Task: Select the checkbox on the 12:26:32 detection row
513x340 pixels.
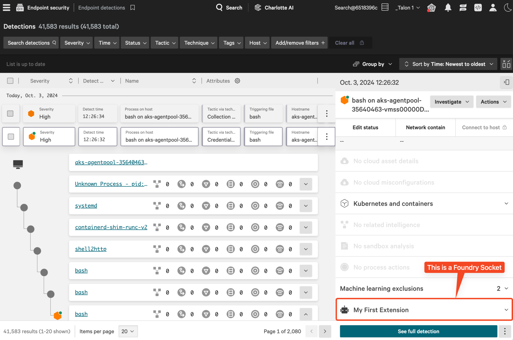Action: (x=11, y=136)
